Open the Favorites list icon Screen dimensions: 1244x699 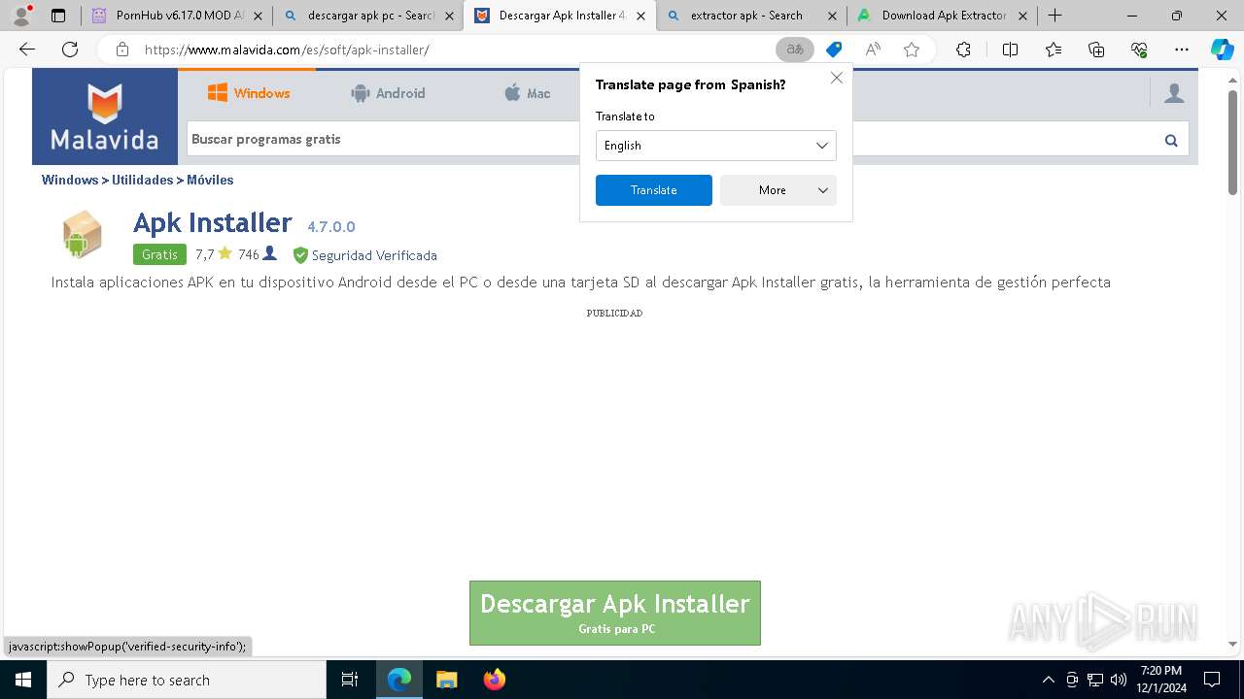click(x=1054, y=50)
